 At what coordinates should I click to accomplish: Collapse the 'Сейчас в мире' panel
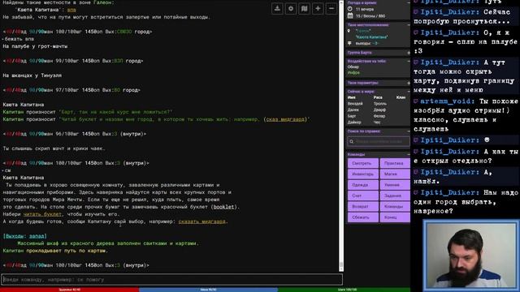[408, 92]
